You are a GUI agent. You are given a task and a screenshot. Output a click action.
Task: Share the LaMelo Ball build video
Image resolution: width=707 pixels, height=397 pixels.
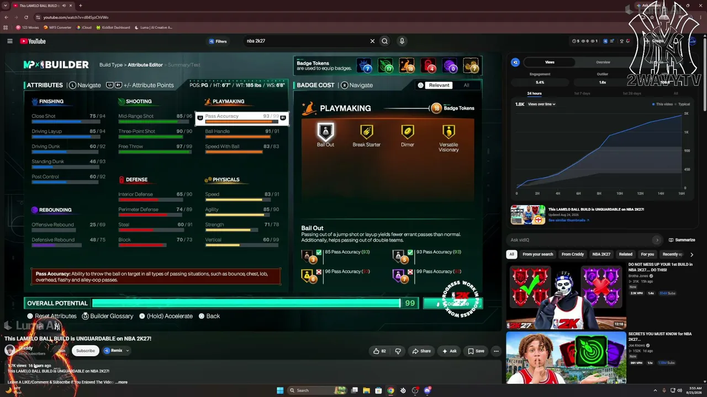point(421,351)
